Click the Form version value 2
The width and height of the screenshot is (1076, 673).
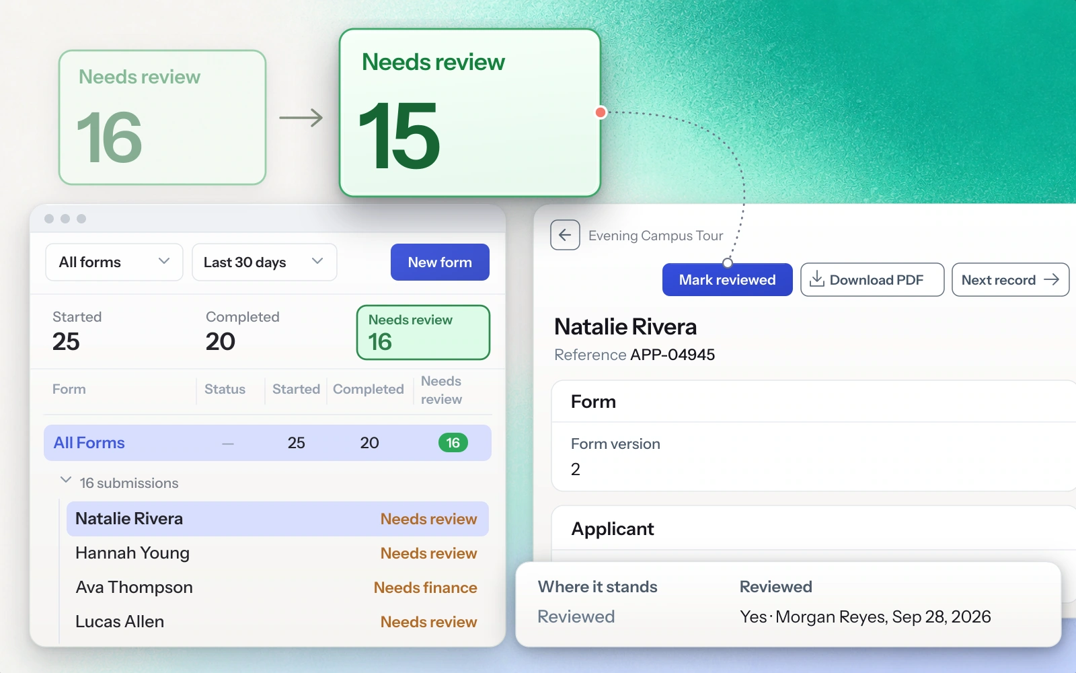point(576,469)
